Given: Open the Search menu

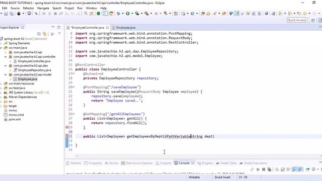Looking at the screenshot, I should 57,8.
